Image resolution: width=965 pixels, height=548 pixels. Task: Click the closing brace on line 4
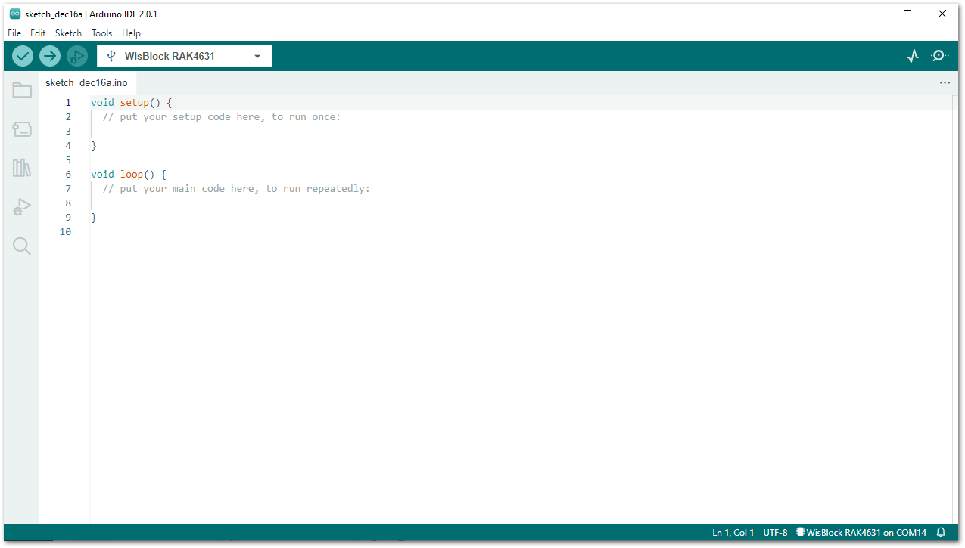pyautogui.click(x=94, y=145)
